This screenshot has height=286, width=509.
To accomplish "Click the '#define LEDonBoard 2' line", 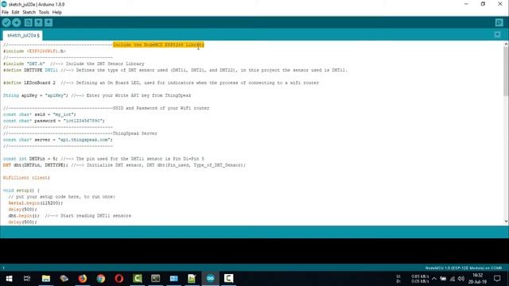I will pyautogui.click(x=161, y=83).
